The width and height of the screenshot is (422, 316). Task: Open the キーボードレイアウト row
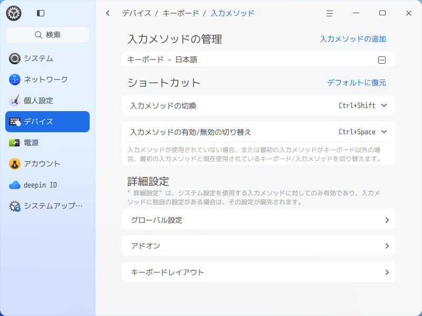(x=258, y=272)
